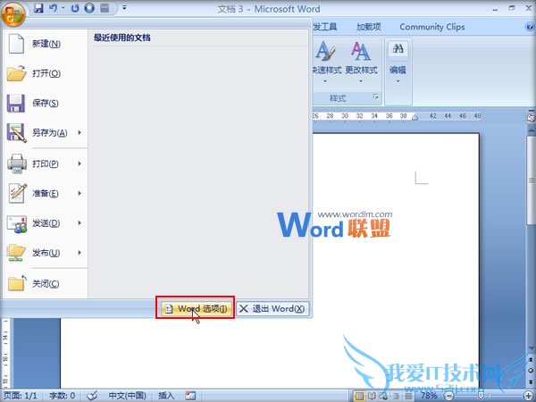Viewport: 536px width, 402px height.
Task: Click the zoom in plus button
Action: 529,396
